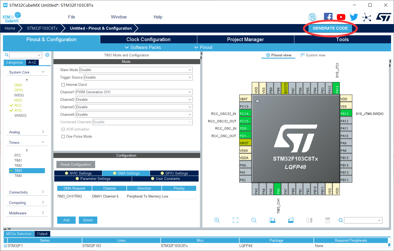
Task: Click the STM32F103C8Tx breadcrumb
Action: tap(42, 28)
